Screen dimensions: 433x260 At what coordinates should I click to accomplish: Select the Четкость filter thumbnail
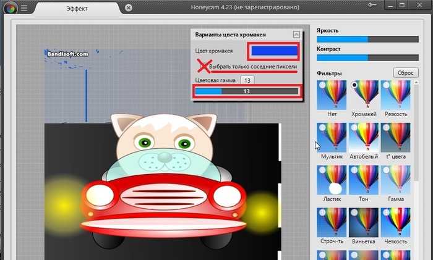pyautogui.click(x=395, y=222)
